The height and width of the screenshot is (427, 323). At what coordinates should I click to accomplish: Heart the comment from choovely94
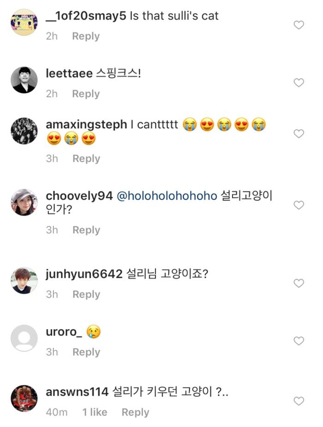pyautogui.click(x=299, y=205)
